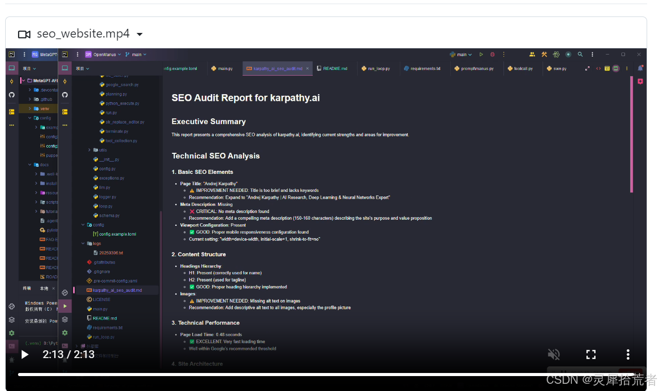Switch markdown view to editor-only mode

(x=598, y=68)
